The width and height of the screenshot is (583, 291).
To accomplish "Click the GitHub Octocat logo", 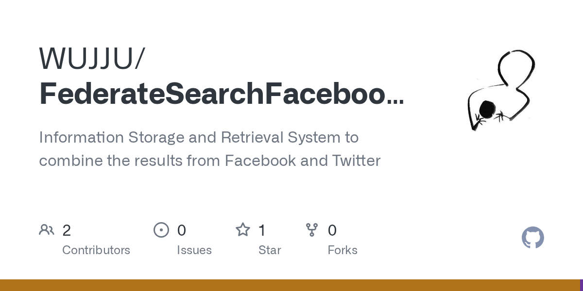I will pos(532,238).
